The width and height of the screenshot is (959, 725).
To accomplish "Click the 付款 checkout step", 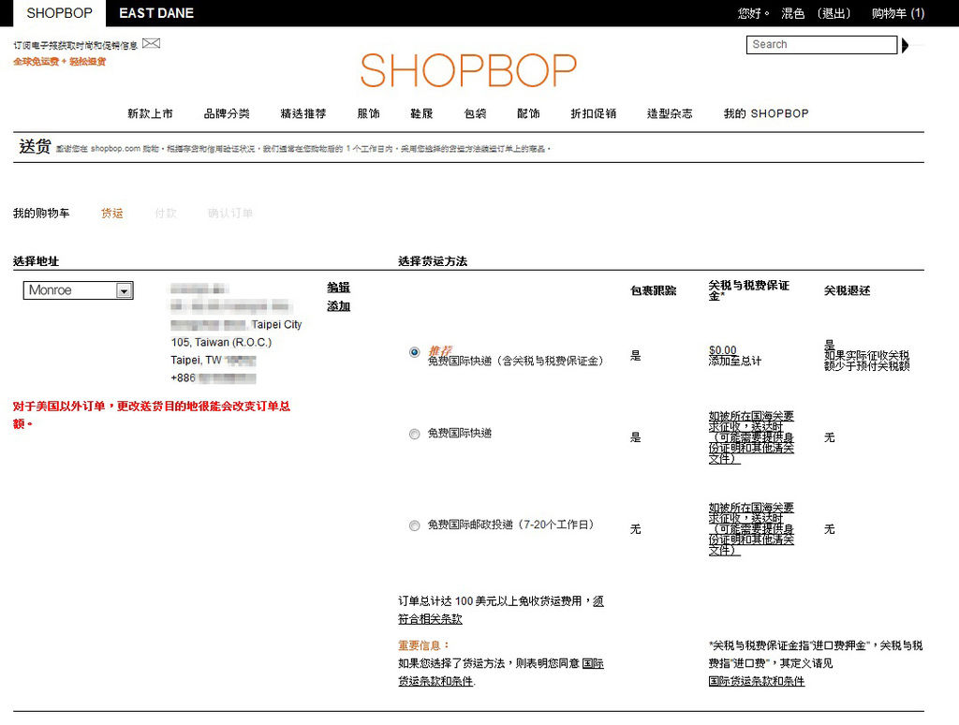I will [166, 213].
